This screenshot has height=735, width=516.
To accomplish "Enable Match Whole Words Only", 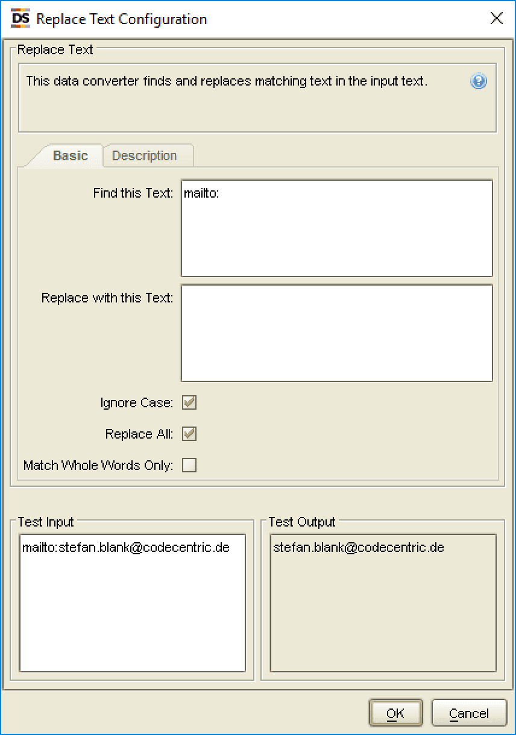I will (x=189, y=465).
